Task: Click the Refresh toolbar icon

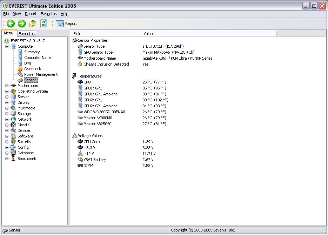Action: (43, 23)
